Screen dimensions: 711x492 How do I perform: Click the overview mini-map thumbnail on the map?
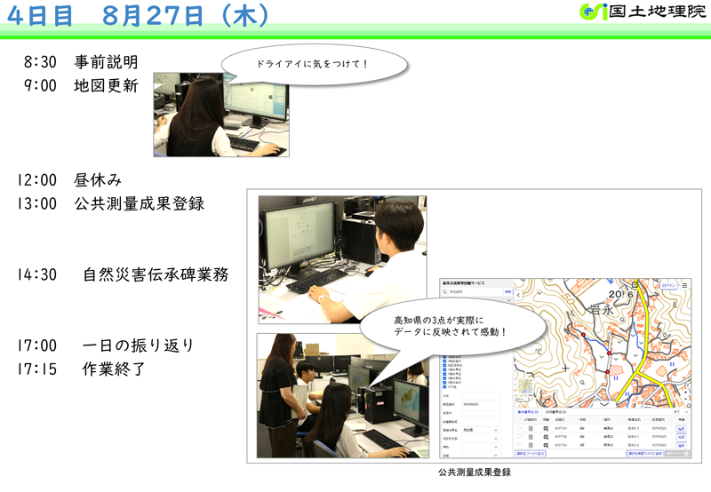click(525, 386)
